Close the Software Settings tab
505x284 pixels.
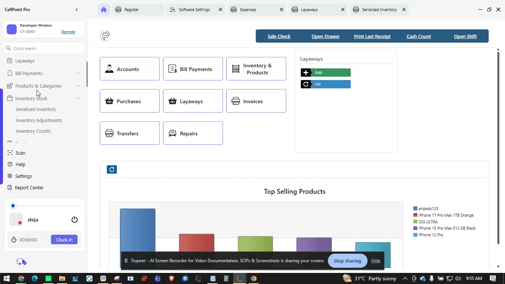point(221,10)
